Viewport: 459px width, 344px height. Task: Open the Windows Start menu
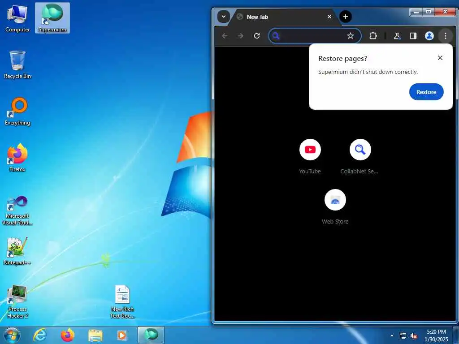[12, 335]
